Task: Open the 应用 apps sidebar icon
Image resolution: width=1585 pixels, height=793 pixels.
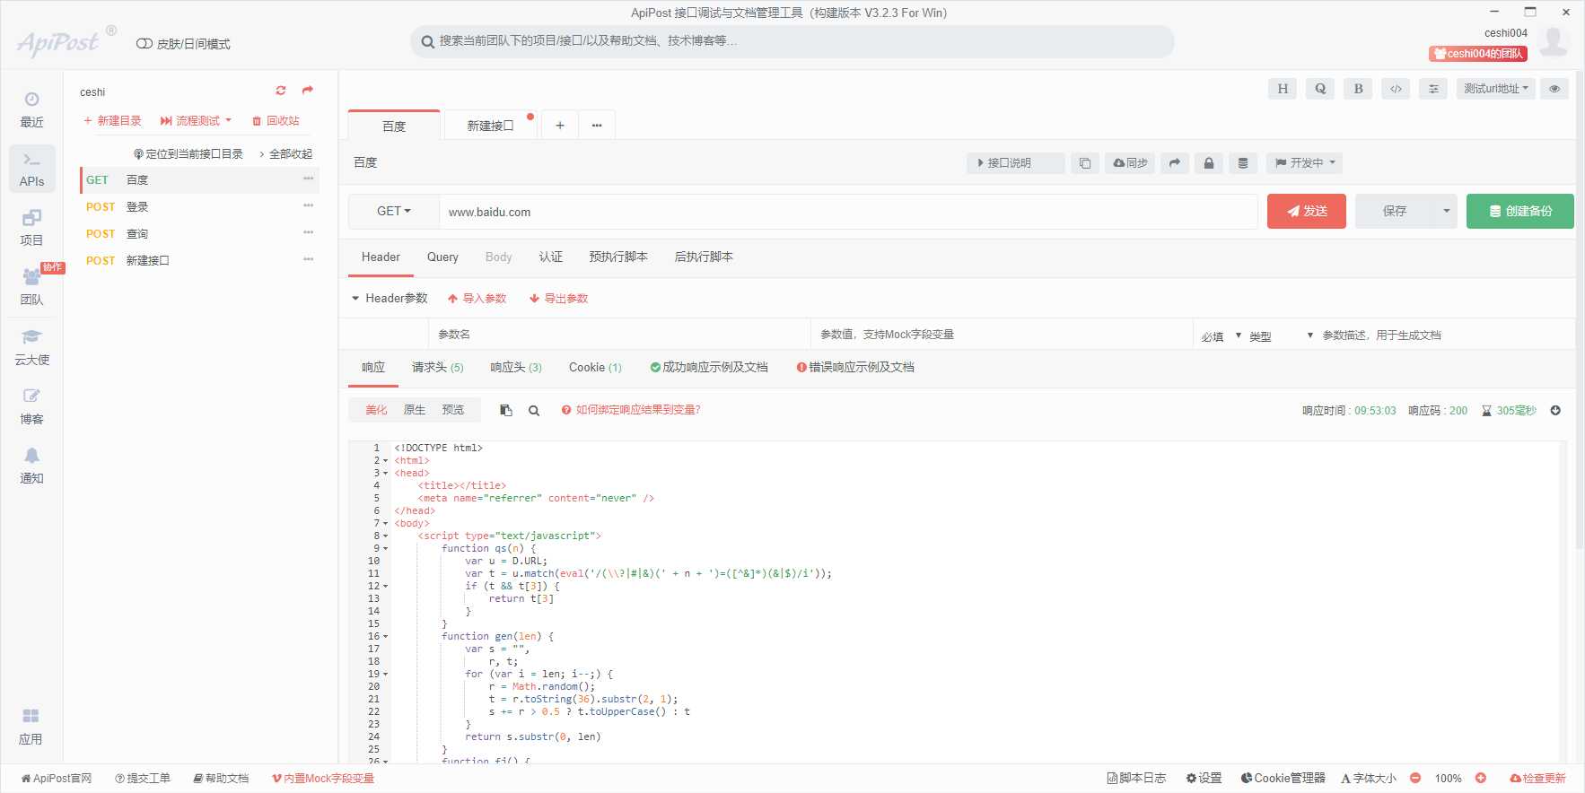Action: (x=31, y=727)
